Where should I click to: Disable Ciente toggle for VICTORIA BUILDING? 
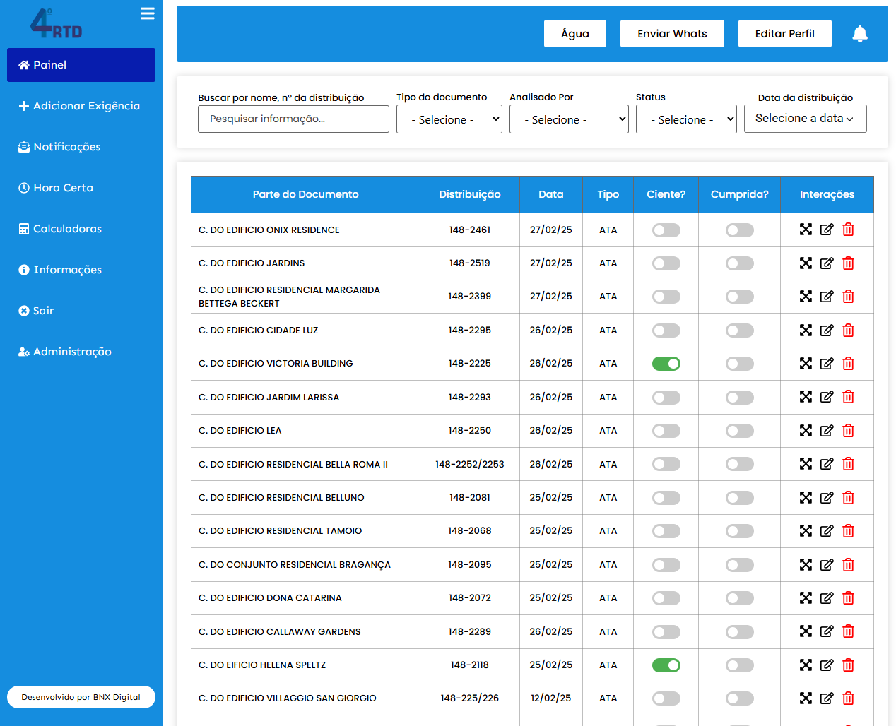click(x=666, y=364)
